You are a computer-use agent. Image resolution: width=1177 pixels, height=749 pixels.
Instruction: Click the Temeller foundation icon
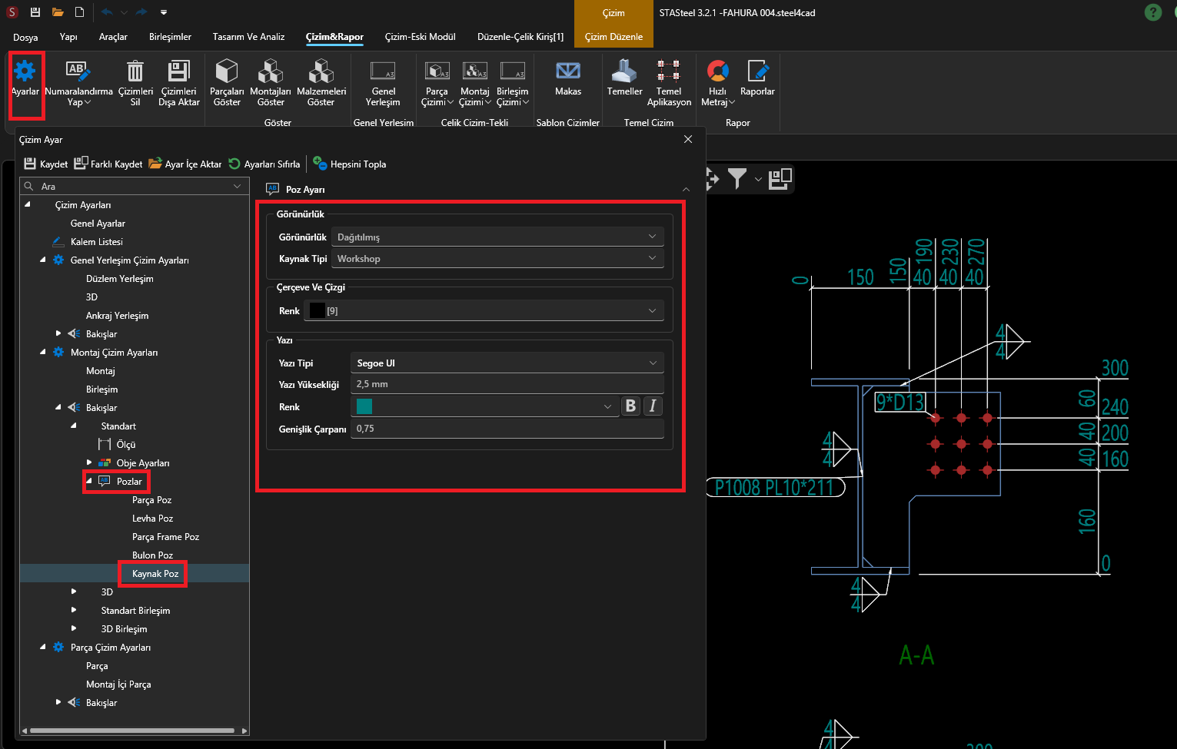624,72
